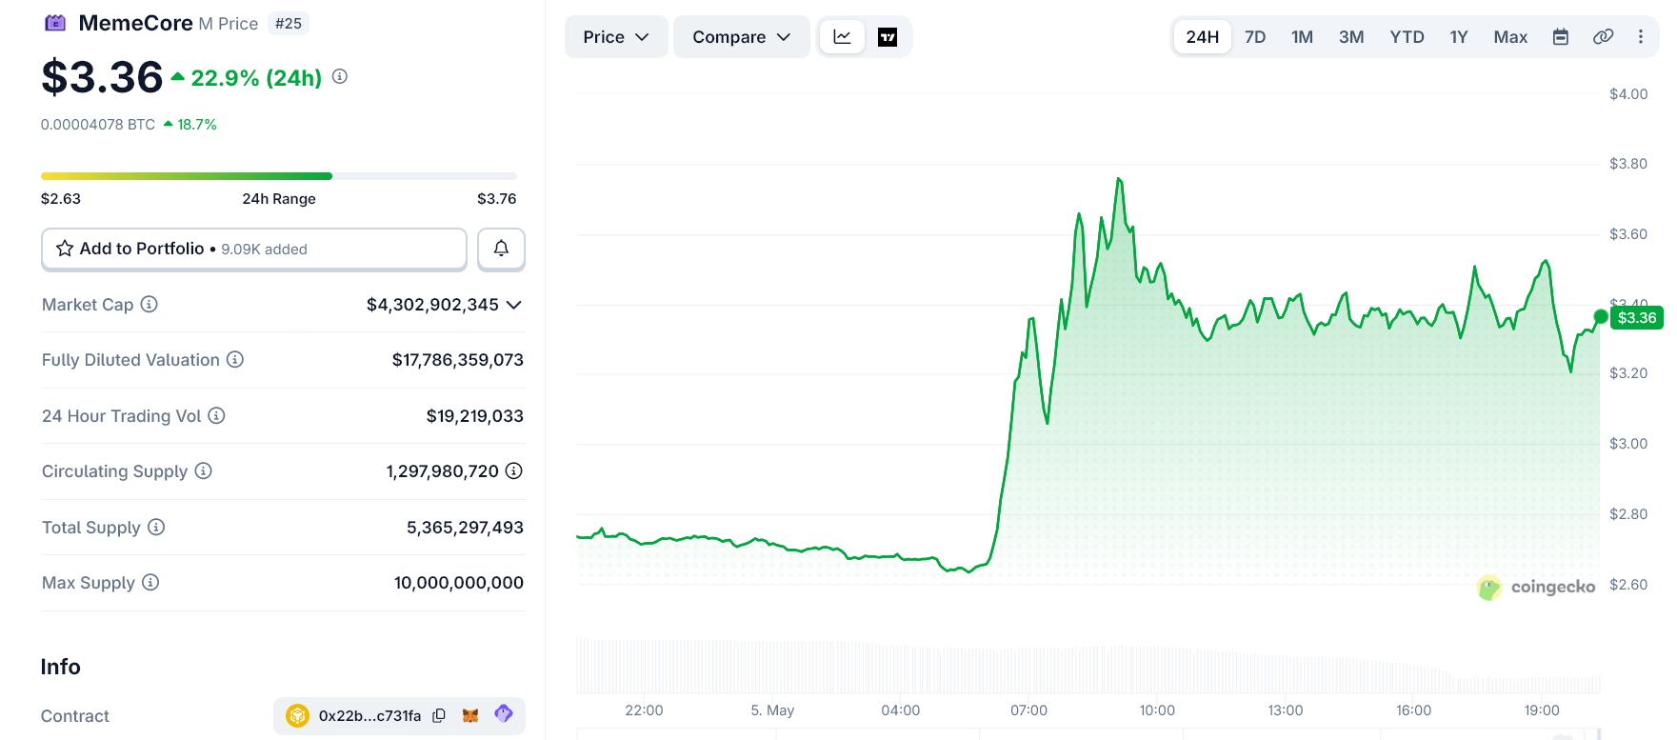Click the current price dot on chart
1677x740 pixels.
[1601, 316]
